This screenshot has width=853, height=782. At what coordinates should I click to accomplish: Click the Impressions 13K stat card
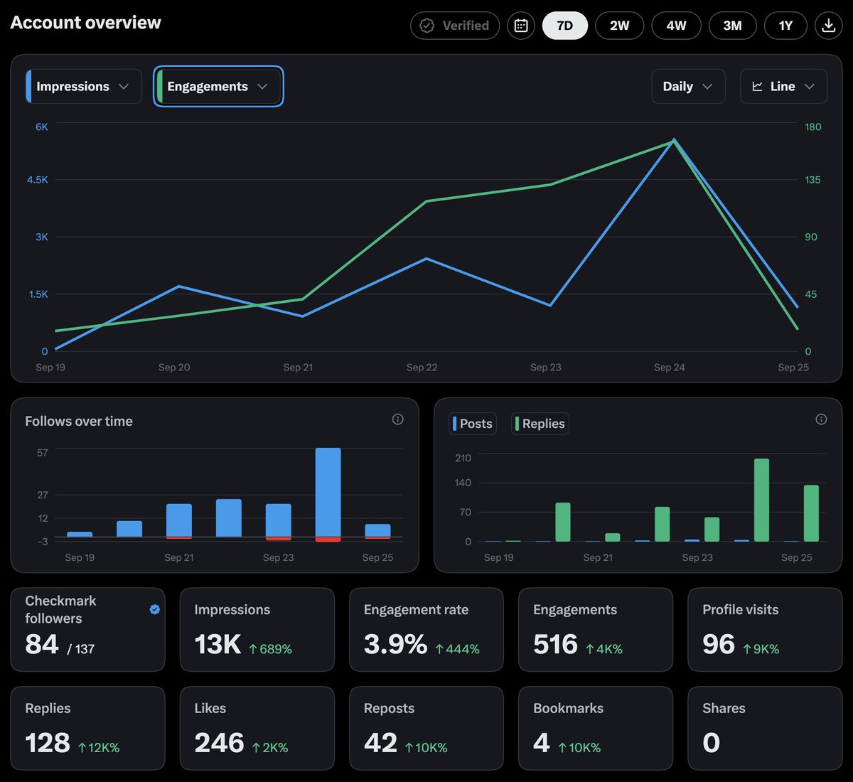click(x=257, y=629)
